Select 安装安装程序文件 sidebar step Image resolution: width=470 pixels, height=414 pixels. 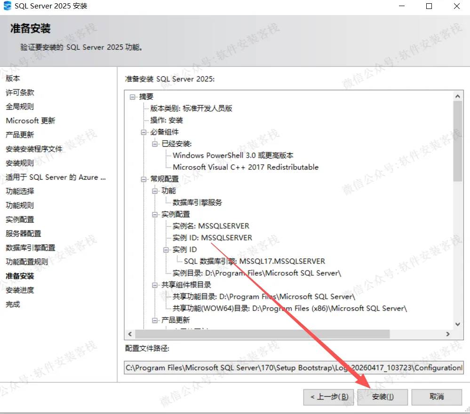tap(34, 149)
